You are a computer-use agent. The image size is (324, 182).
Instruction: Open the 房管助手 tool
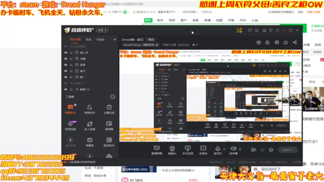point(90,109)
